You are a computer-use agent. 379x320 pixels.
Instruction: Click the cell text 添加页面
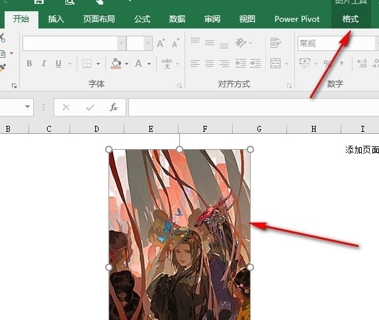click(x=362, y=150)
